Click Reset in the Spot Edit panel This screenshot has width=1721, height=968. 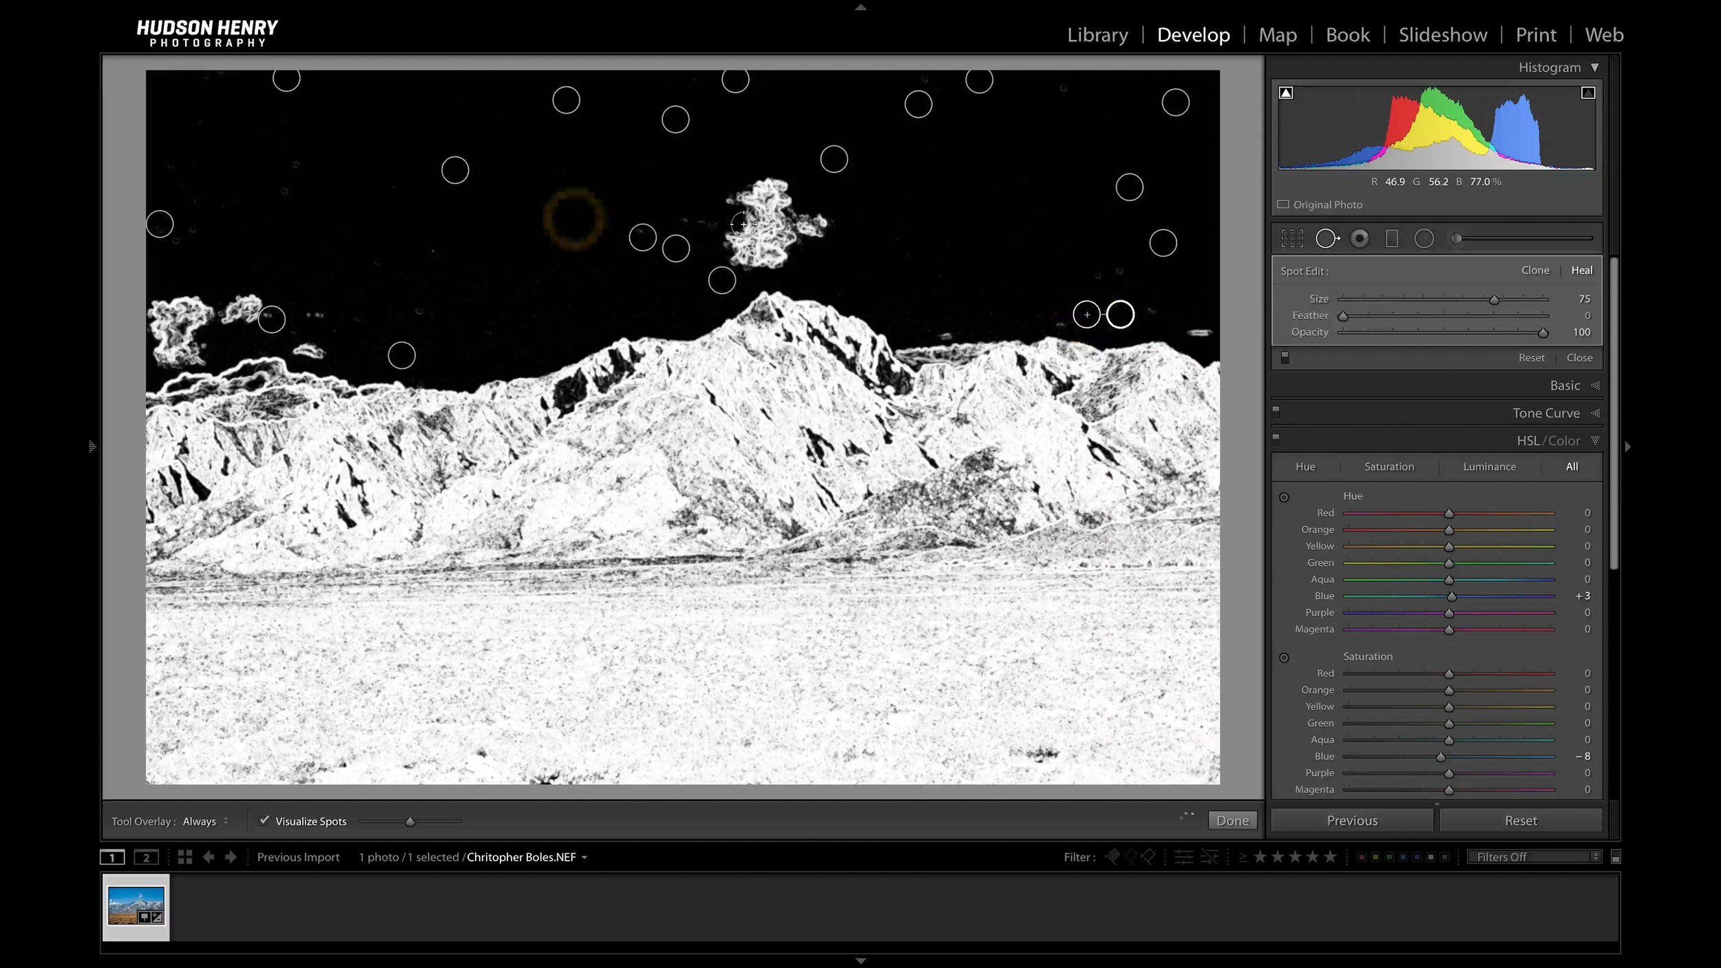click(x=1532, y=358)
